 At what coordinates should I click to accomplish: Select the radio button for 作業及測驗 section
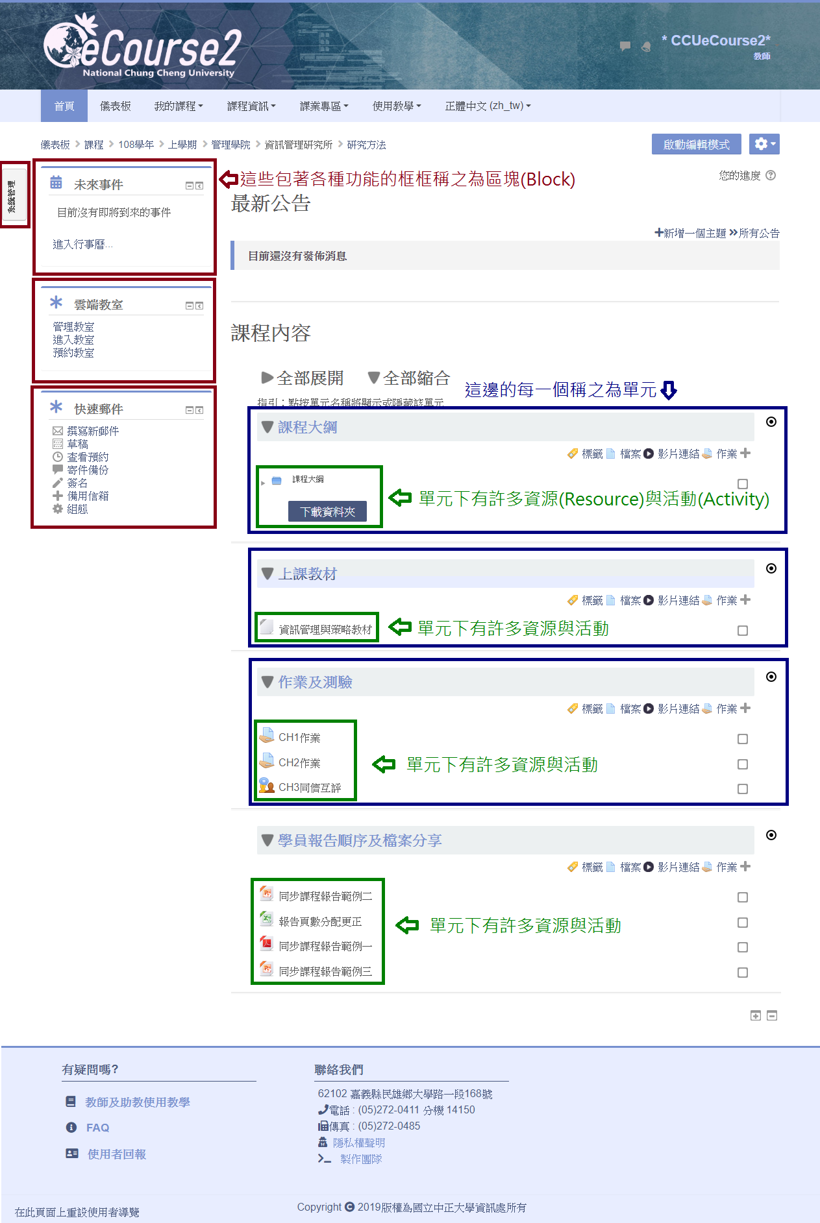771,677
